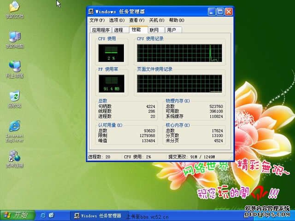Open the 查看(V) menu
Image resolution: width=295 pixels, height=221 pixels.
click(137, 20)
